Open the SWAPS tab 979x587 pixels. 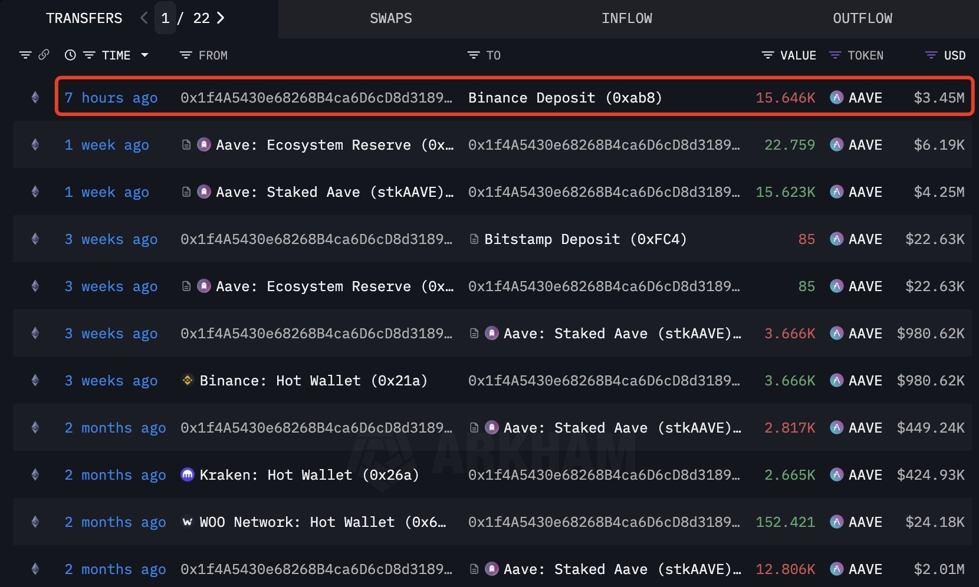pyautogui.click(x=391, y=18)
